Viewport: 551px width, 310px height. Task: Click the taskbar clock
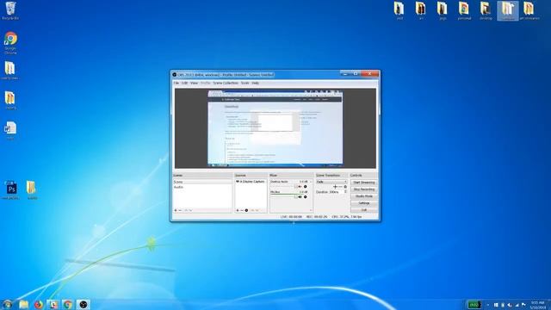(538, 305)
